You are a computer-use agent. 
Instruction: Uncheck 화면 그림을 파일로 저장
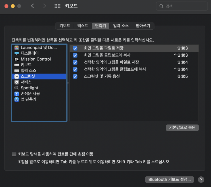tap(75, 48)
